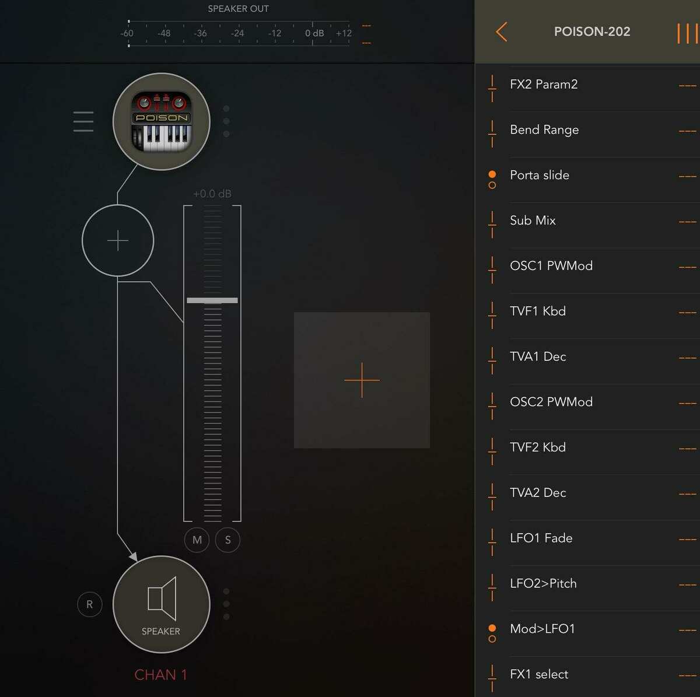Click the CHAN 1 channel name
The image size is (700, 697).
click(x=161, y=675)
